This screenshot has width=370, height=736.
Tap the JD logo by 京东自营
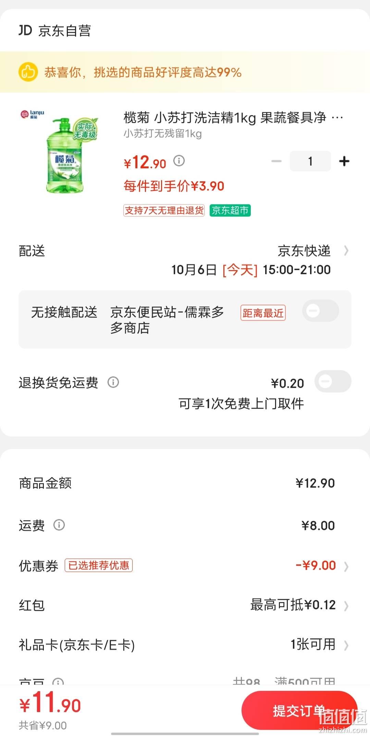(25, 30)
